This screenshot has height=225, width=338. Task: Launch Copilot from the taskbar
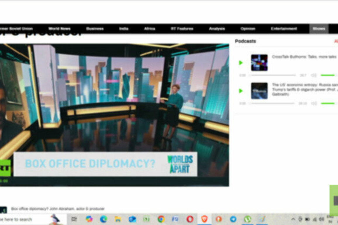pyautogui.click(x=89, y=219)
